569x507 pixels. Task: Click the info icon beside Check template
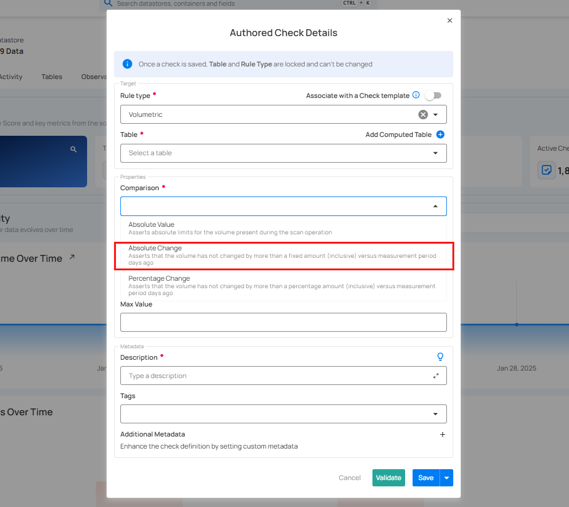coord(416,95)
